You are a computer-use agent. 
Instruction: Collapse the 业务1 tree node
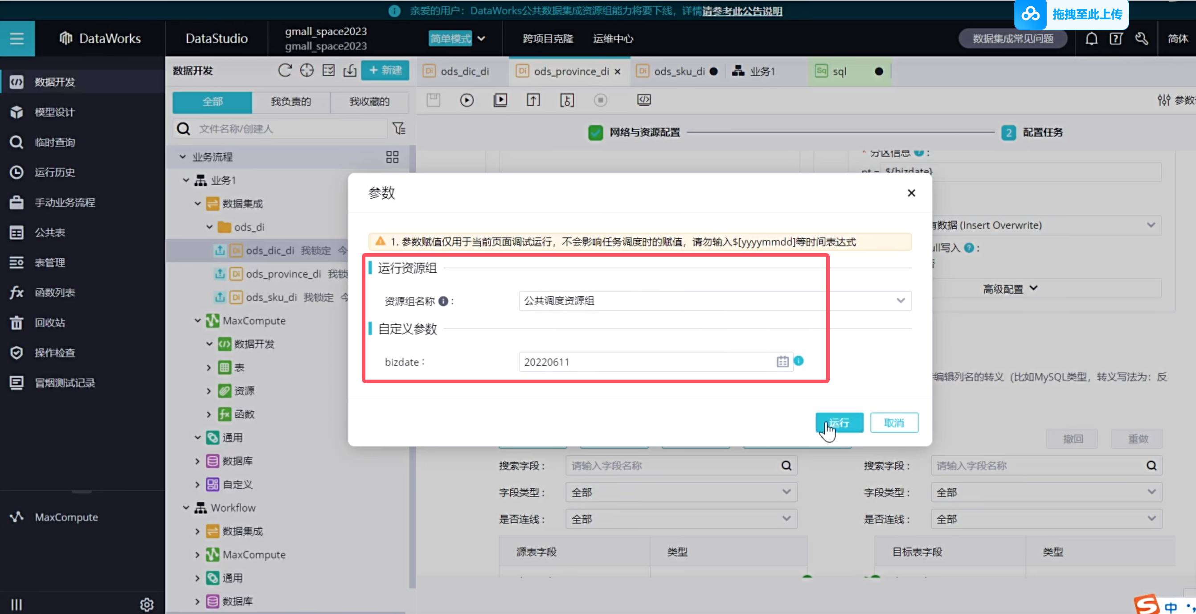click(x=186, y=180)
